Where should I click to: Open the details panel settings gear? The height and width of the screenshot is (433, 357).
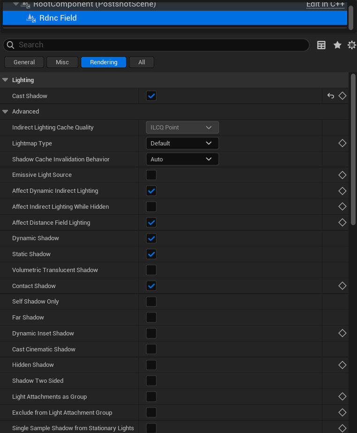tap(352, 45)
